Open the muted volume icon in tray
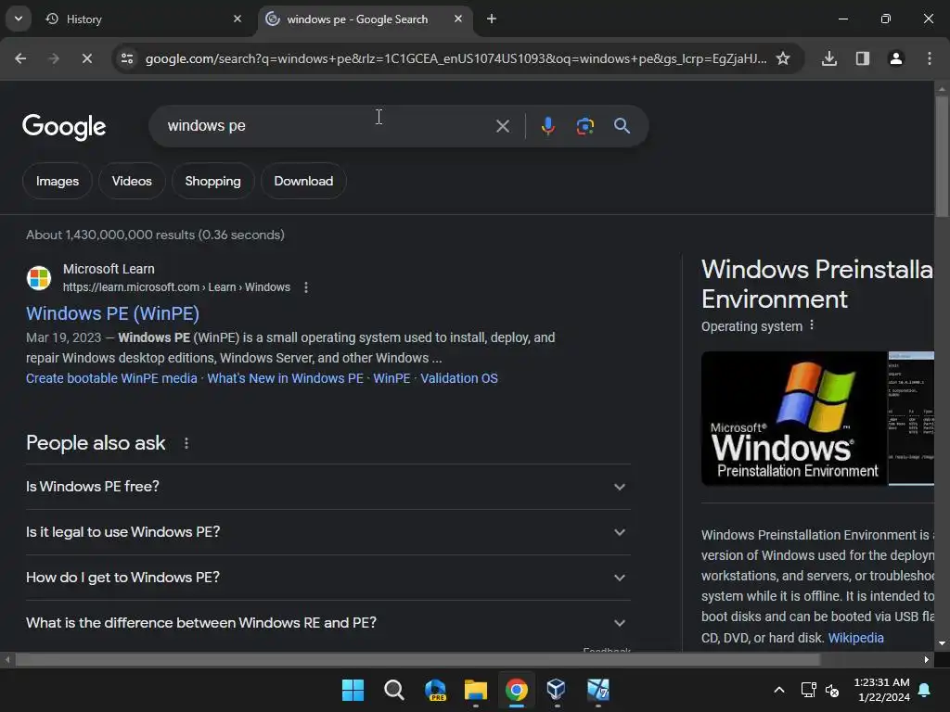Viewport: 950px width, 712px height. tap(832, 690)
